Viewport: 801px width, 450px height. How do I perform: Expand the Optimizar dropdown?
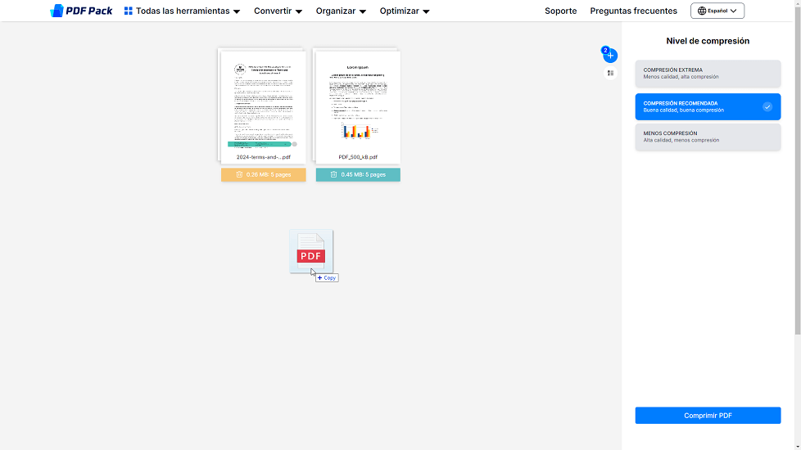point(405,11)
